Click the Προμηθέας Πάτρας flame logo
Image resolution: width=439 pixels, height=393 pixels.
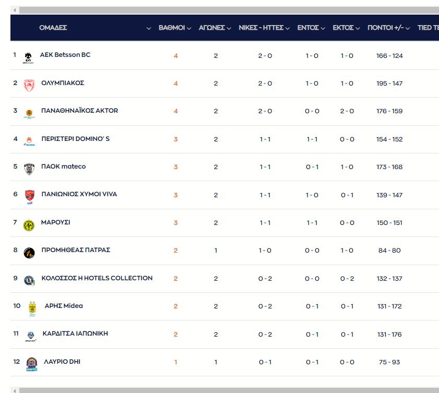tap(29, 253)
